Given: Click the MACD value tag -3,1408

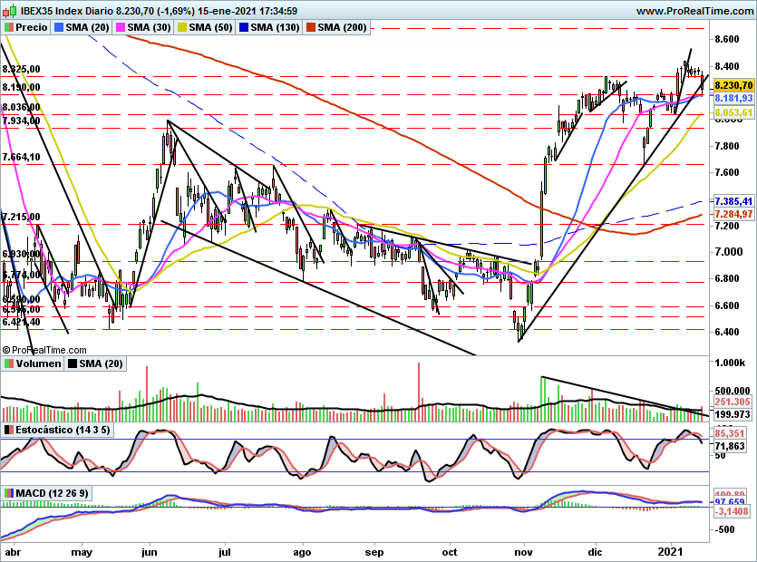Looking at the screenshot, I should click(732, 511).
